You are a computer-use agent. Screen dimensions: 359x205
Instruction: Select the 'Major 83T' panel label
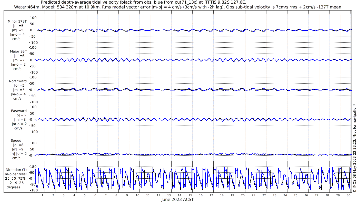tap(18, 52)
